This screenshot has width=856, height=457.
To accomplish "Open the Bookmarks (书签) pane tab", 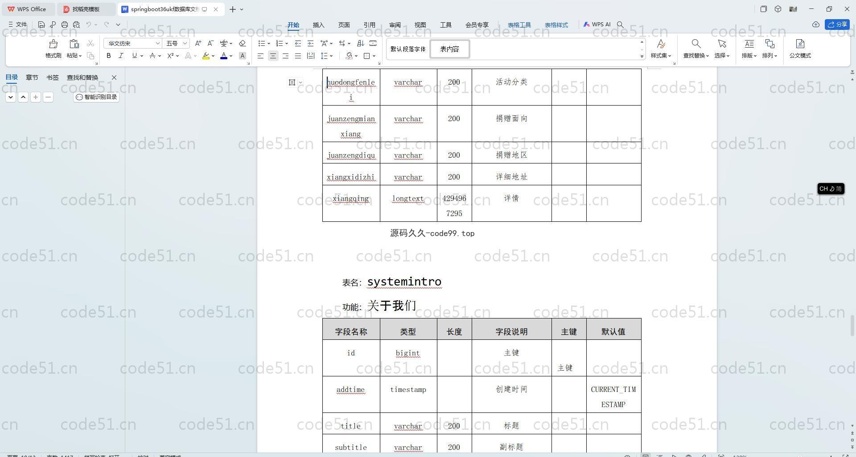I will point(52,78).
